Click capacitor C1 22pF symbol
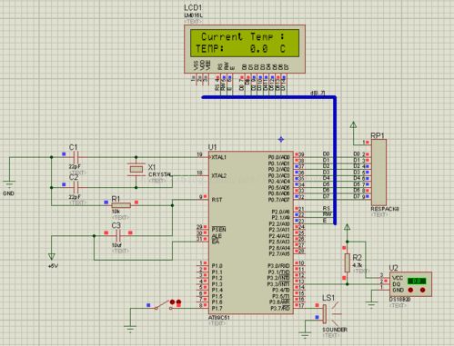Viewport: 454px width, 346px height. pyautogui.click(x=76, y=157)
